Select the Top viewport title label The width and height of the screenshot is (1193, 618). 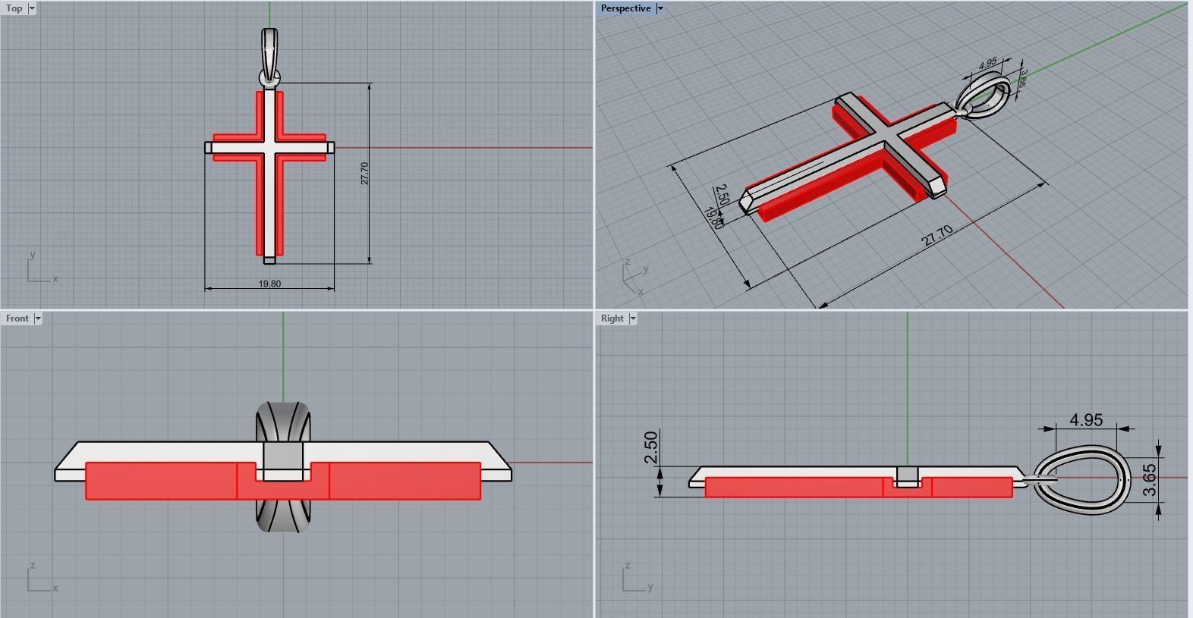(x=14, y=8)
